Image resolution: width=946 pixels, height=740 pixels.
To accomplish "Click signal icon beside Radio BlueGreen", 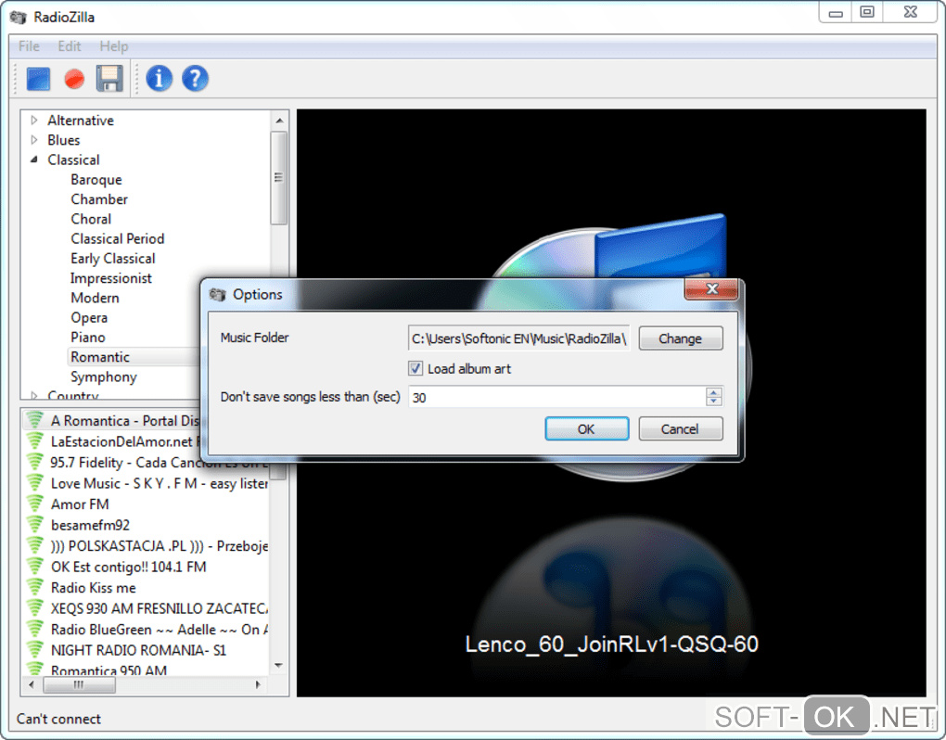I will click(35, 629).
